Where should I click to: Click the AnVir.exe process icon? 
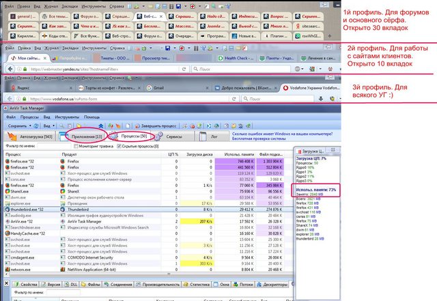click(x=6, y=222)
